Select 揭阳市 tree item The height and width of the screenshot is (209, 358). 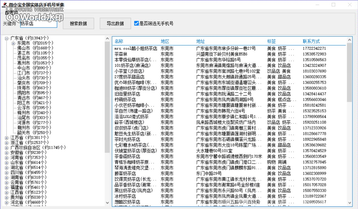coord(34,93)
